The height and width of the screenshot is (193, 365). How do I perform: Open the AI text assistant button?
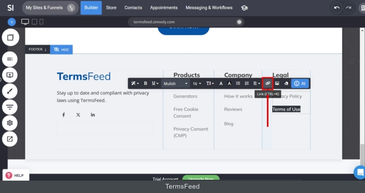coord(300,84)
